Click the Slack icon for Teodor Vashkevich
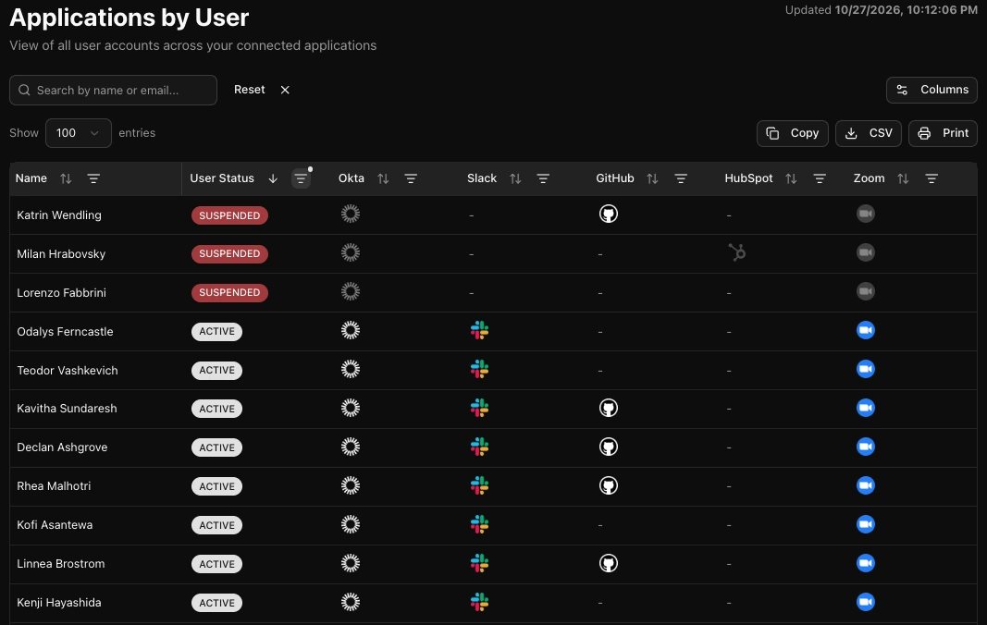The image size is (987, 625). [x=480, y=370]
